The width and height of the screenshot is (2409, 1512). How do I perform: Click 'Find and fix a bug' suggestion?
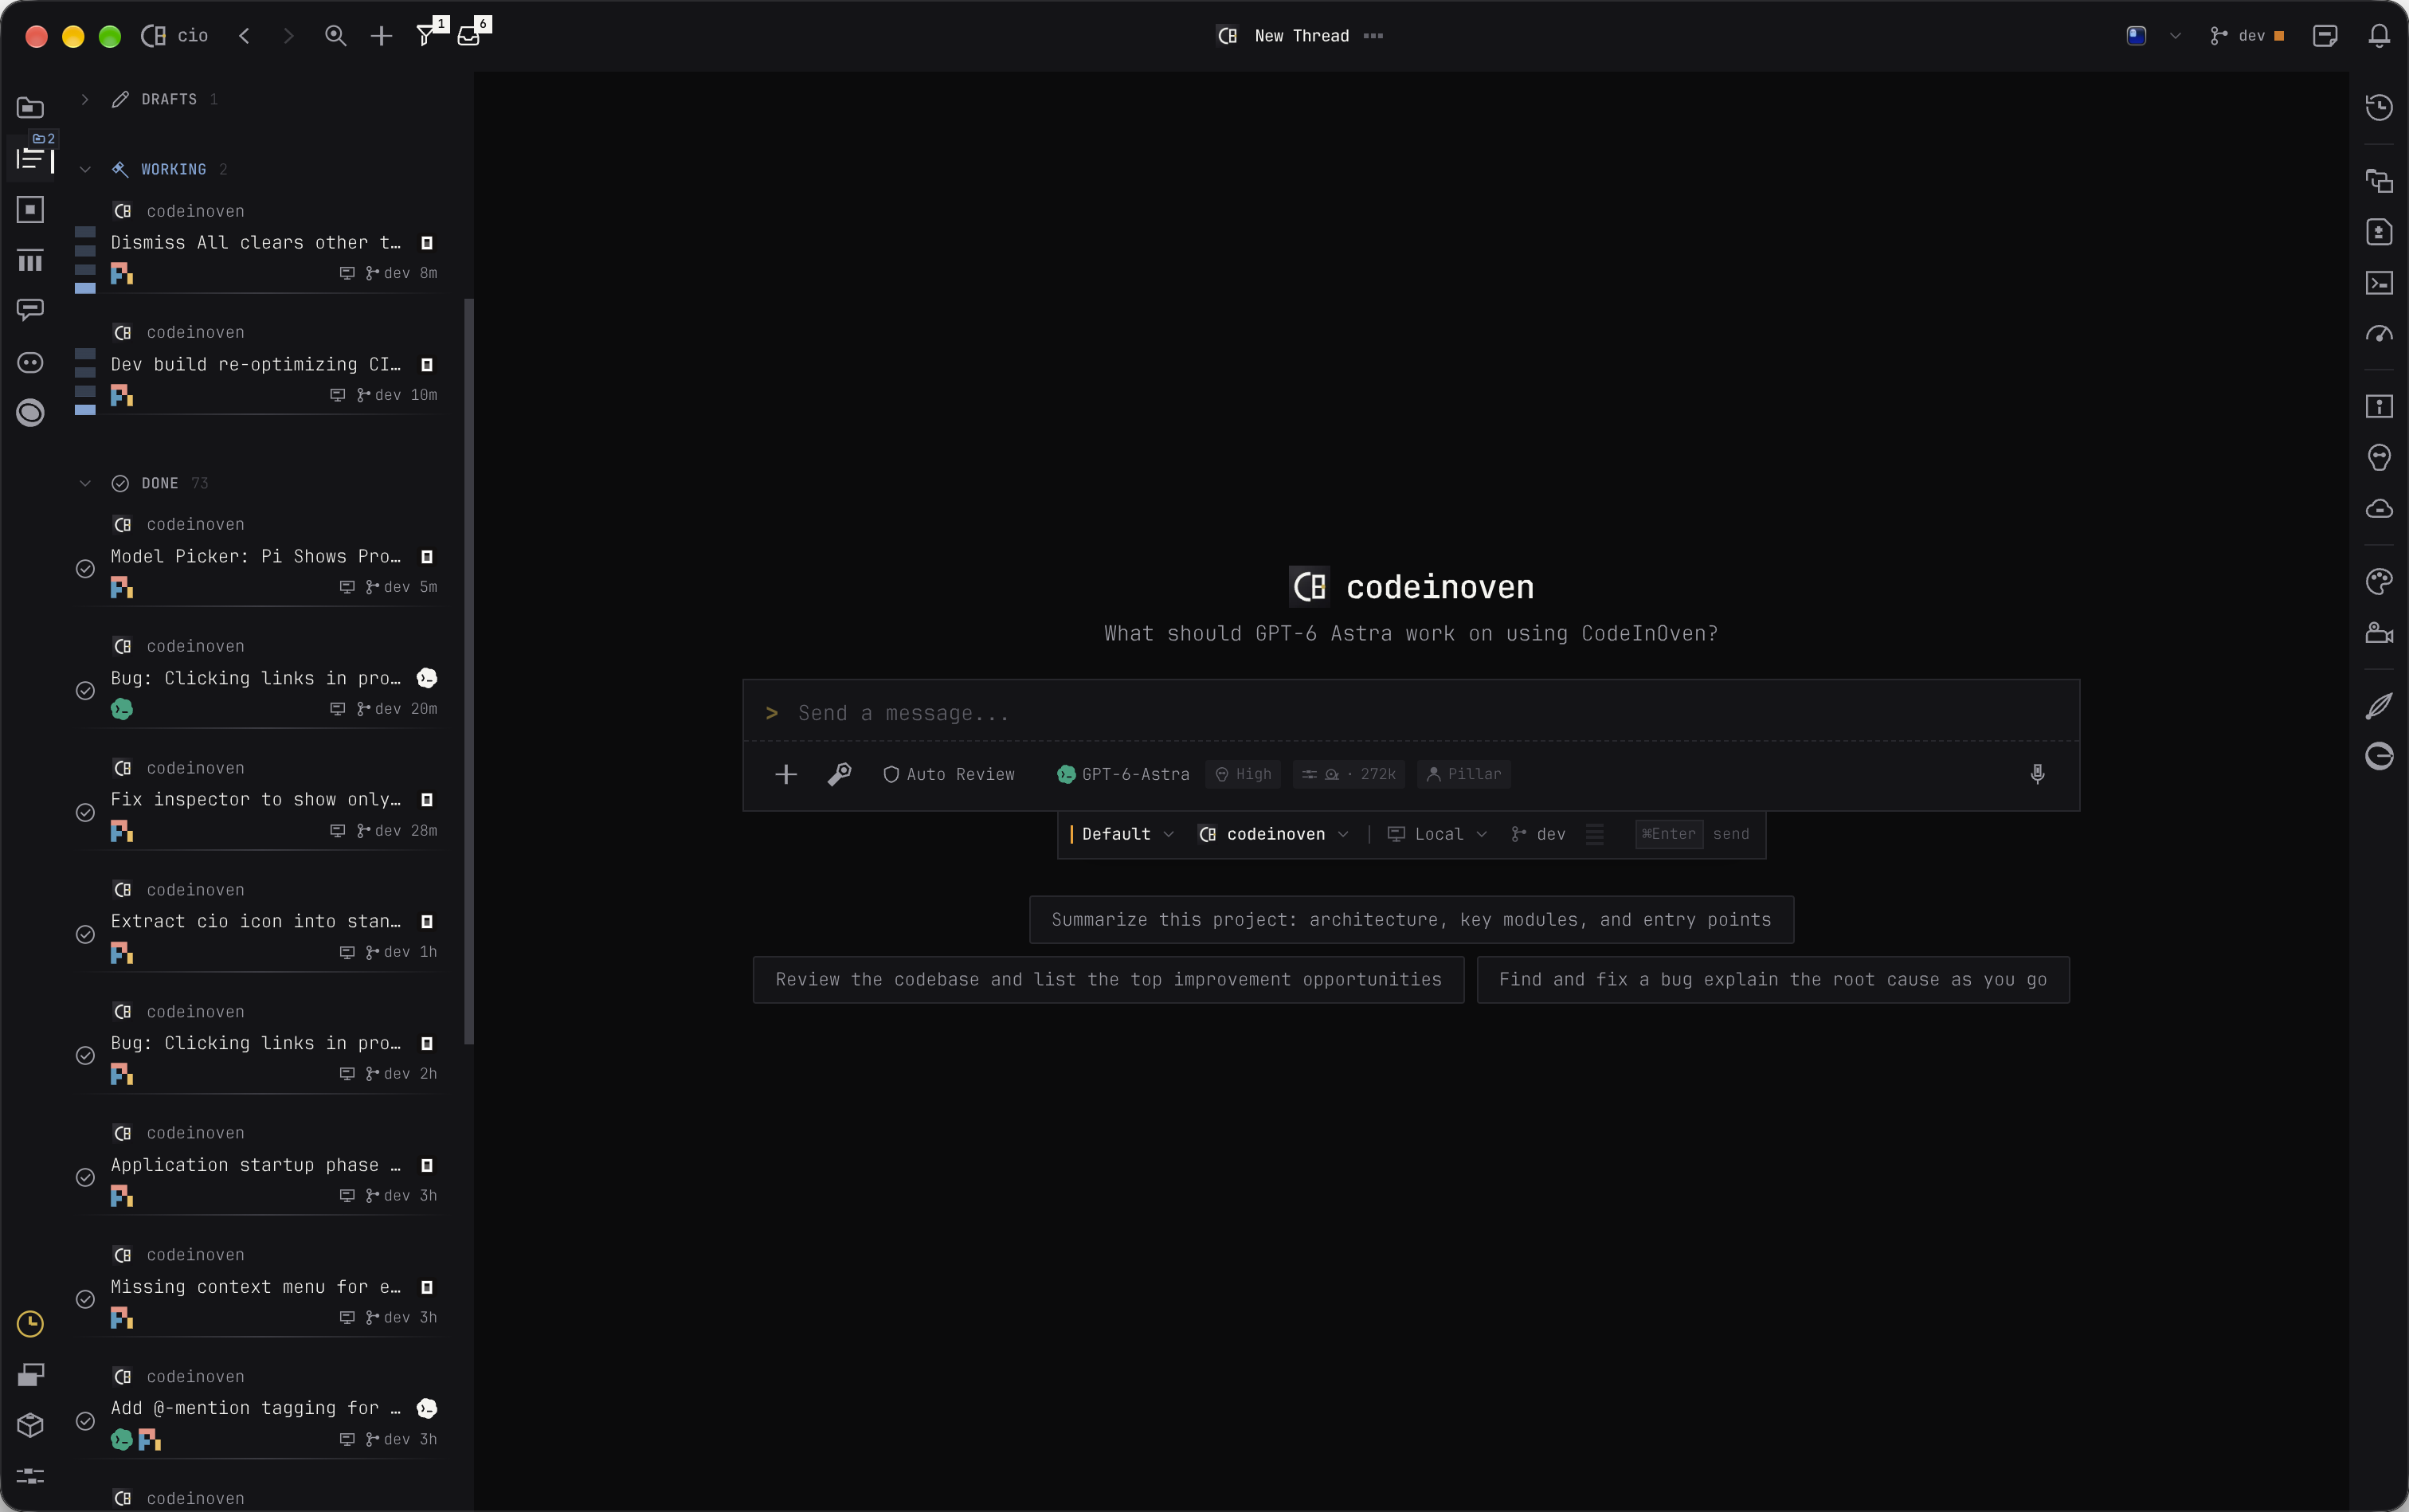coord(1772,980)
